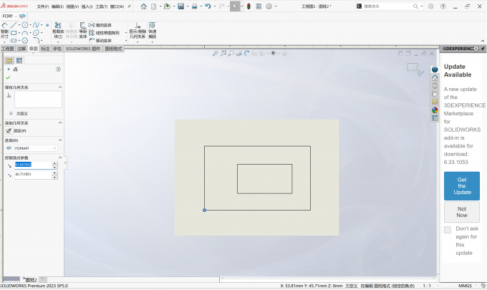Viewport: 487px width, 290px height.
Task: Open the layer dropdown in top toolbar
Action: [x=9, y=16]
